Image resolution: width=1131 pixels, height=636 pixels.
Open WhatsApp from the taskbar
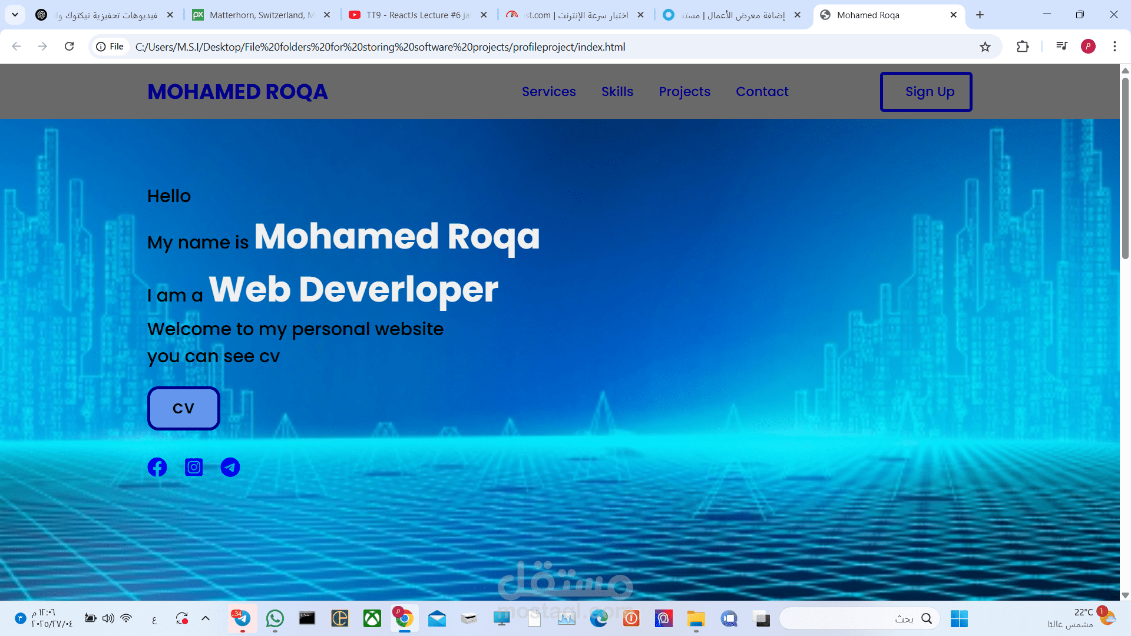tap(275, 618)
